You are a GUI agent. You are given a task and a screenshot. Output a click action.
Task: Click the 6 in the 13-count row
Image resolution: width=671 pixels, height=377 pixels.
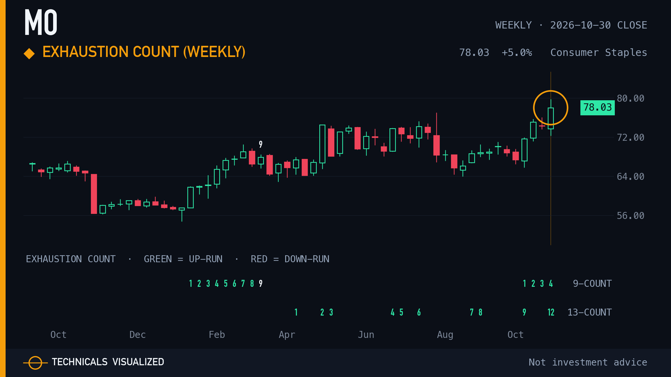[x=419, y=312]
